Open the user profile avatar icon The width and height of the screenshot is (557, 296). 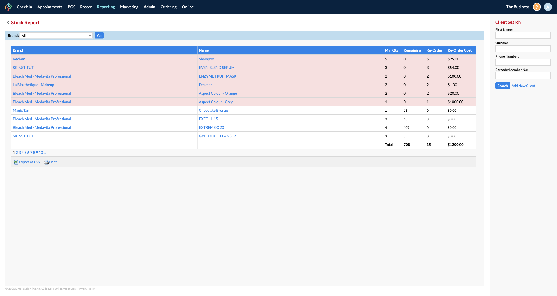(x=548, y=7)
